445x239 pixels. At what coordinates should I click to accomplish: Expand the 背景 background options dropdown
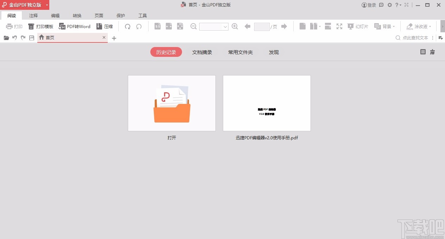(394, 26)
